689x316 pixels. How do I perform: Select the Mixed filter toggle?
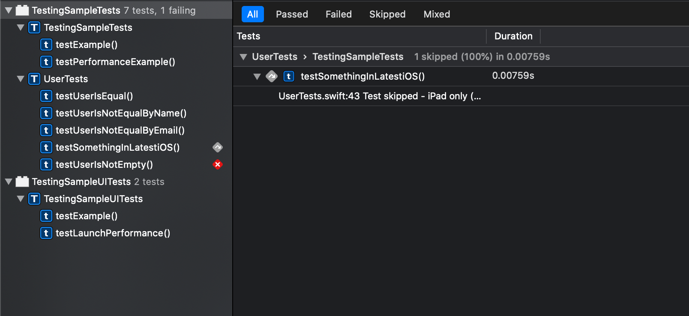(437, 14)
